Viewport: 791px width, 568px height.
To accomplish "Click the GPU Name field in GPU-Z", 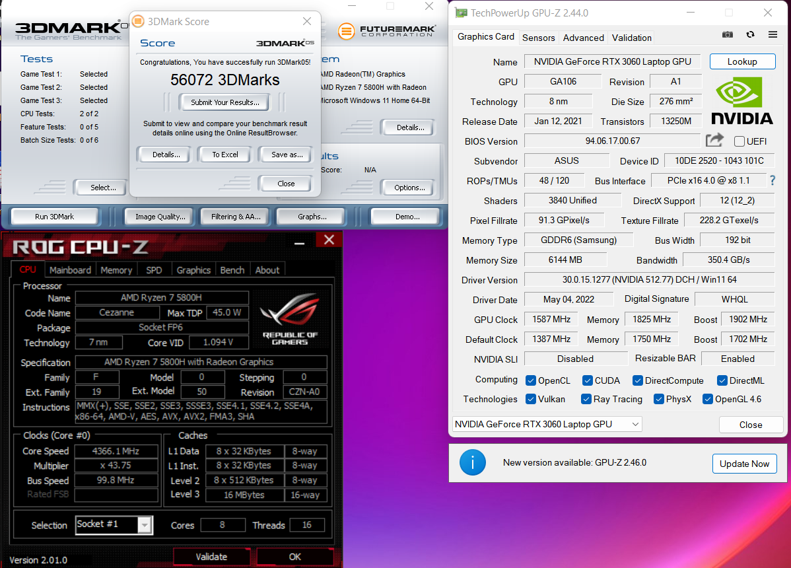I will (613, 61).
